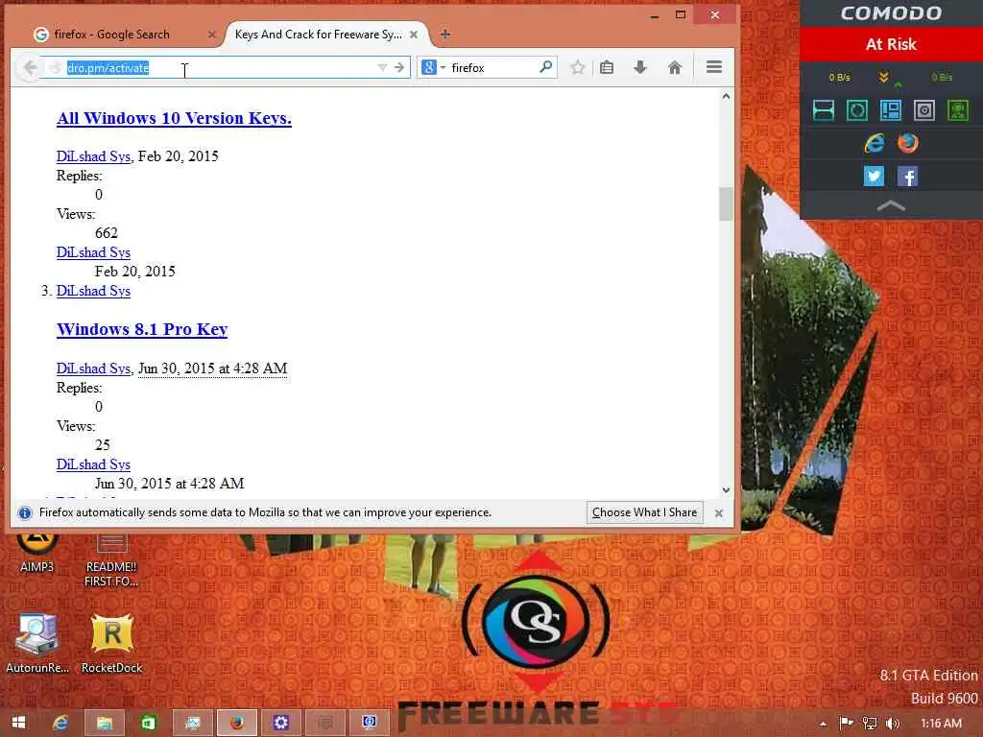983x737 pixels.
Task: Click the yellow double-chevron traffic icon in Comodo
Action: (x=883, y=77)
